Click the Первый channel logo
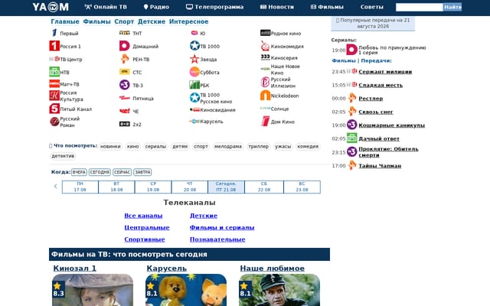Viewport: 490px width, 306px height. point(54,33)
